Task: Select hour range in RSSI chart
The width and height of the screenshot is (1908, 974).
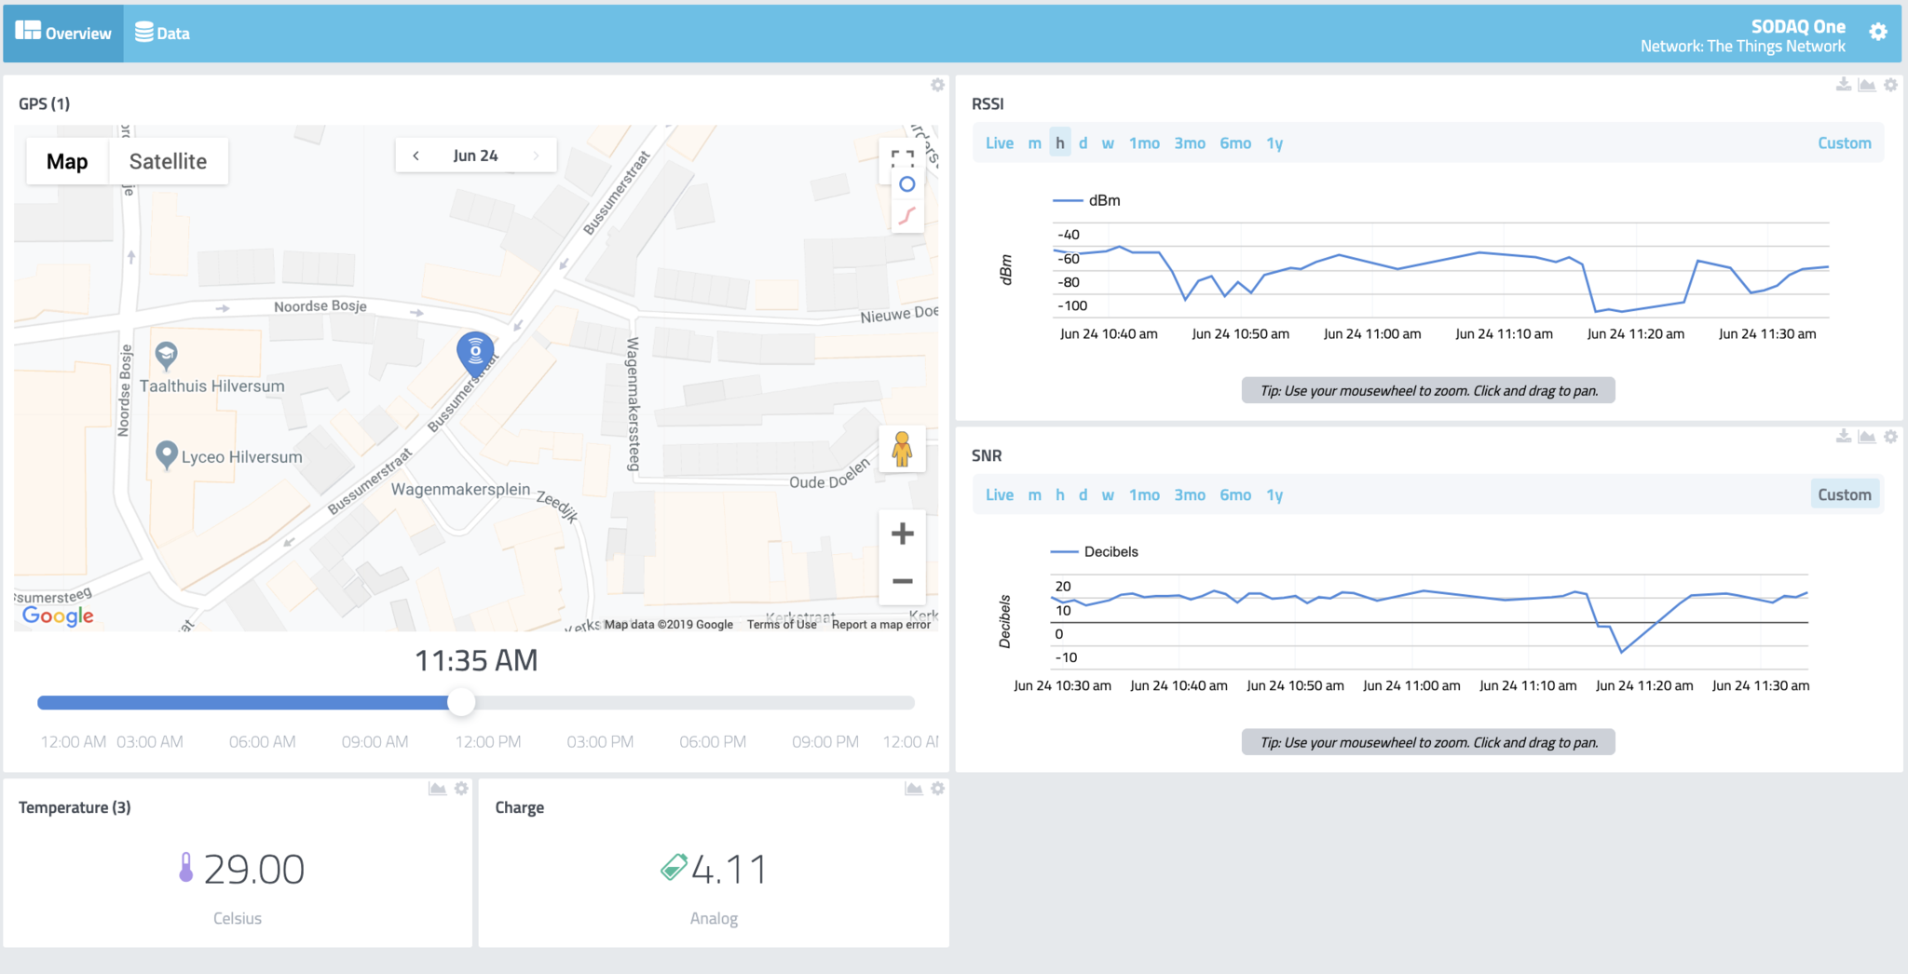Action: point(1059,142)
